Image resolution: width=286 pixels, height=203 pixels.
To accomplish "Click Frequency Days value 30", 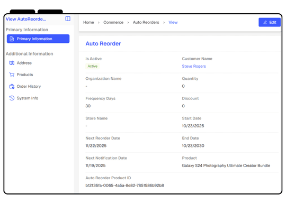I will click(88, 106).
